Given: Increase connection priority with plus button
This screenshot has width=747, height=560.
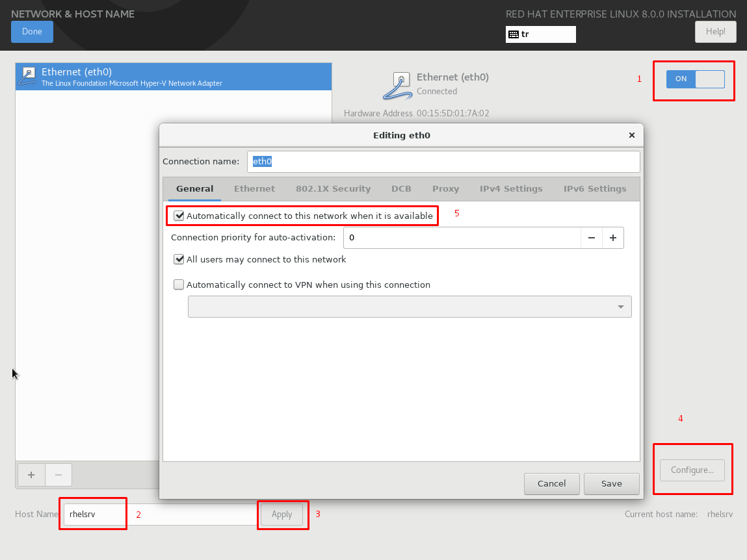Looking at the screenshot, I should (x=613, y=238).
